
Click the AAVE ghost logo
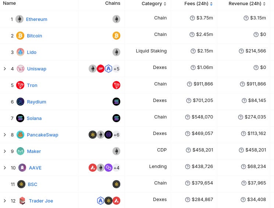tap(22, 168)
